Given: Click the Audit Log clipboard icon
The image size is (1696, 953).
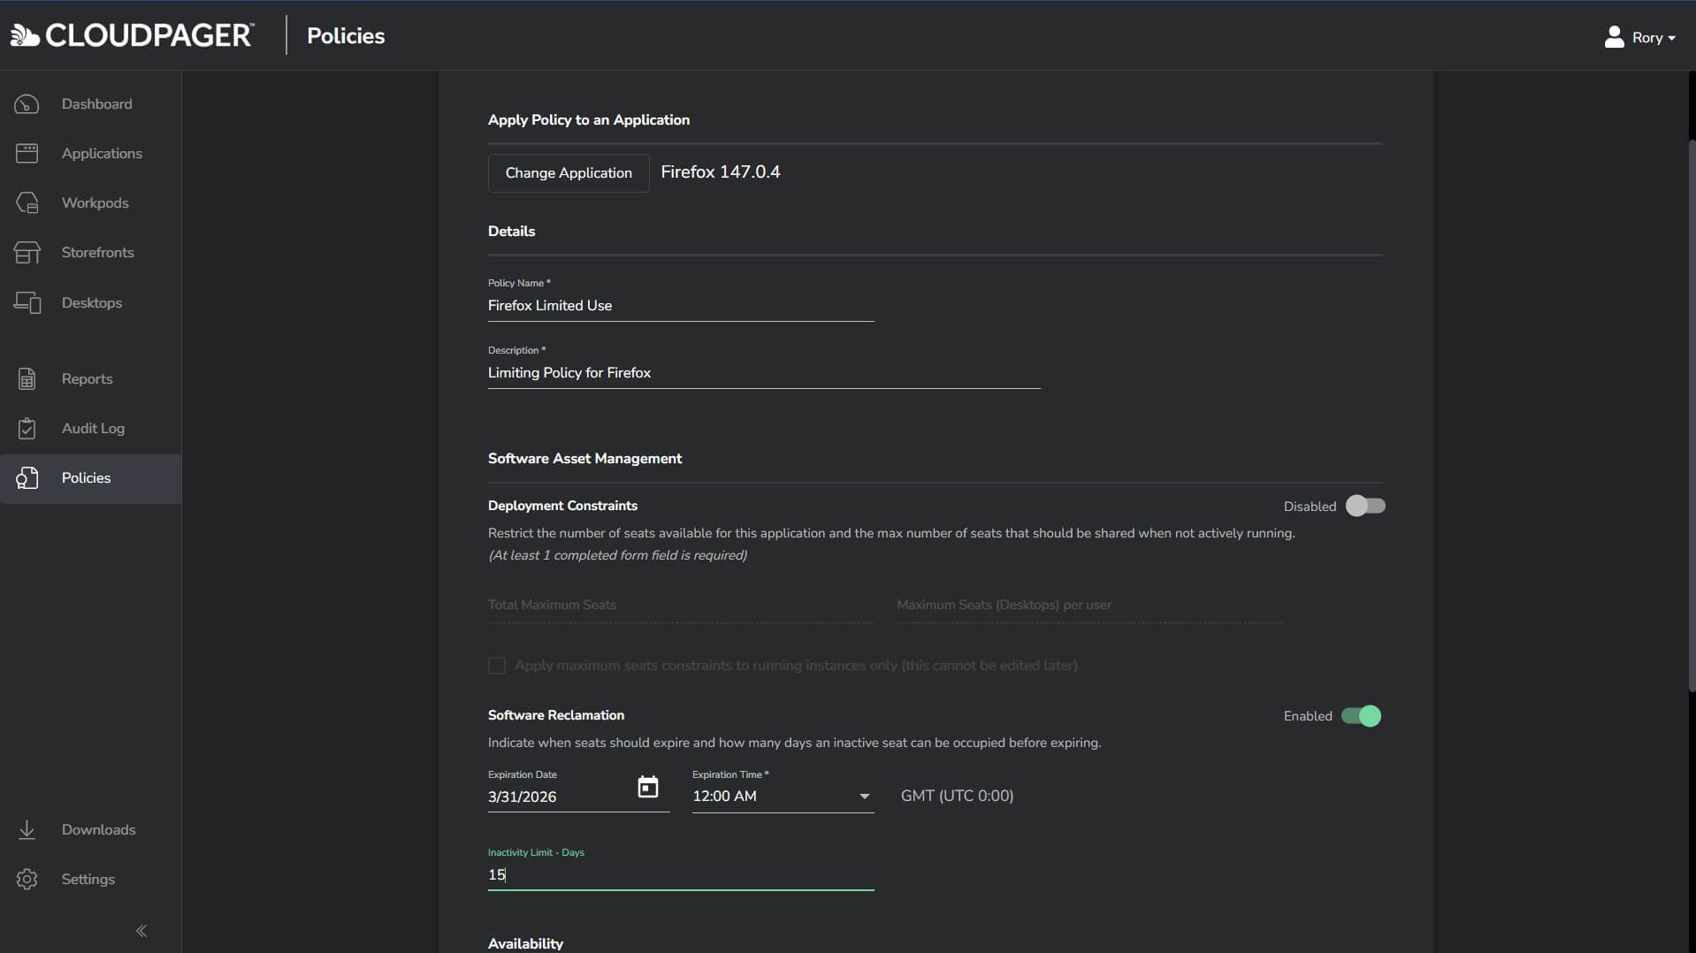Looking at the screenshot, I should click(27, 429).
